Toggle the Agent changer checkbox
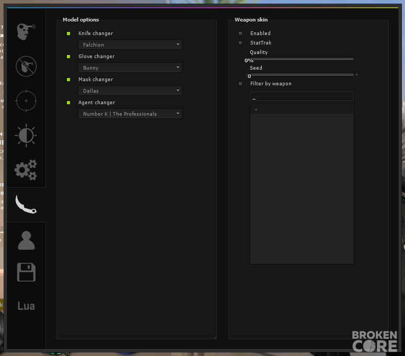Screen dimensions: 405x356 click(68, 103)
